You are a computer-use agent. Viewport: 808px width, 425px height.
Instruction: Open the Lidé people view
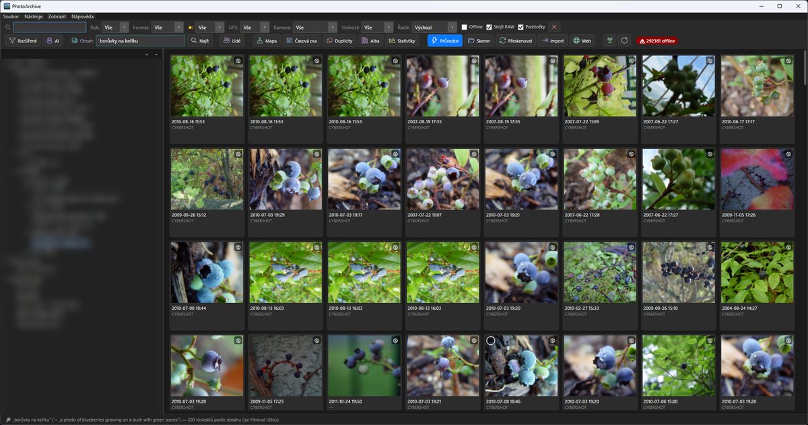[232, 40]
